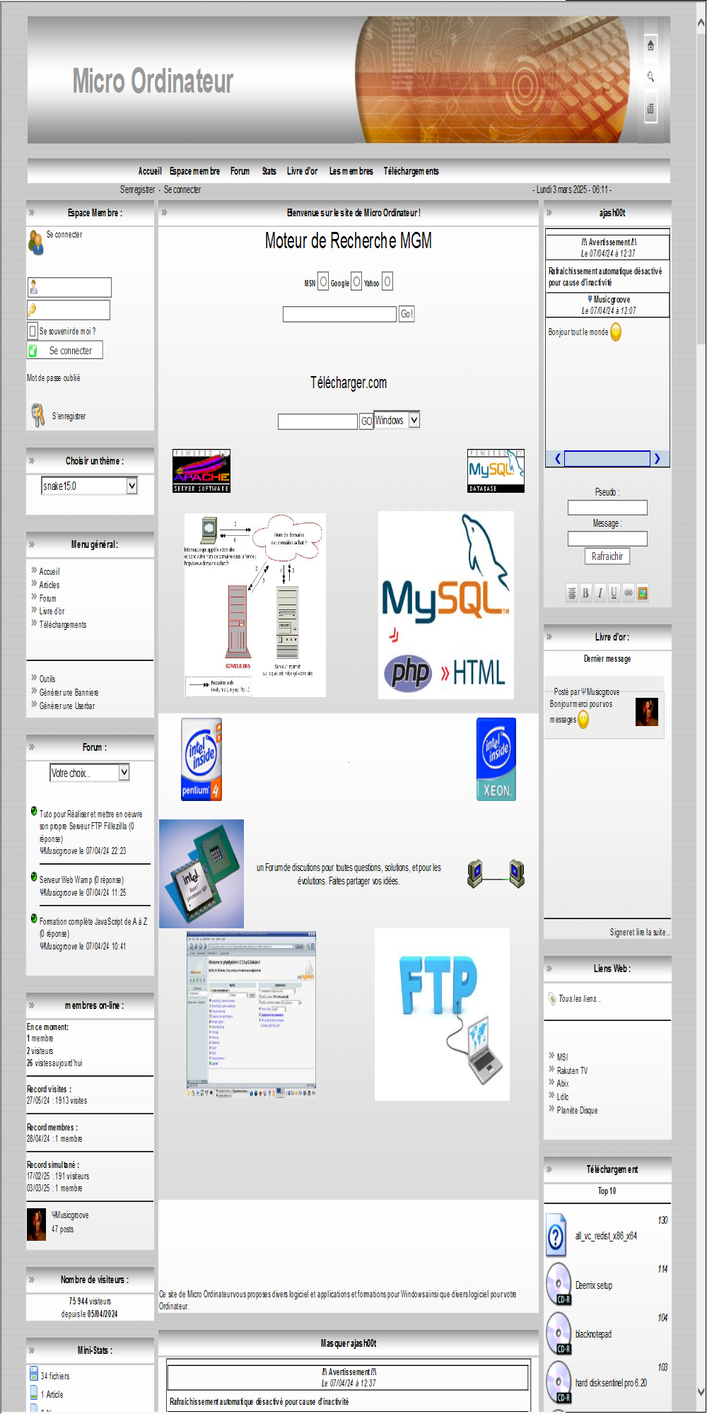Viewport: 707px width, 1414px height.
Task: Check the Se souvenir de moi box
Action: coord(33,331)
